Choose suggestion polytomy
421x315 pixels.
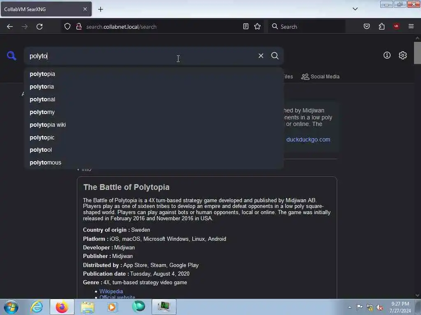tap(154, 112)
